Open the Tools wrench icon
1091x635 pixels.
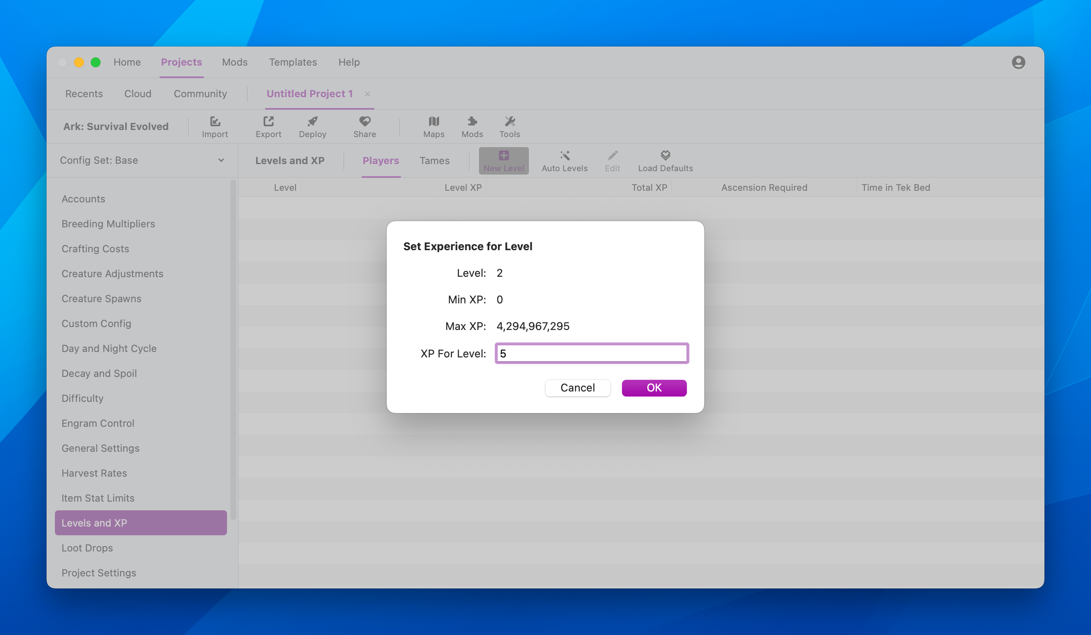click(x=510, y=122)
